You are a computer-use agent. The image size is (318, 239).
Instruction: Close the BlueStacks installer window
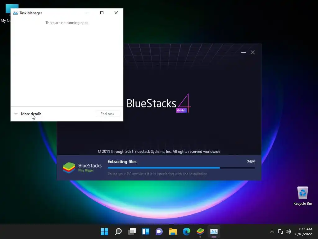(x=253, y=52)
